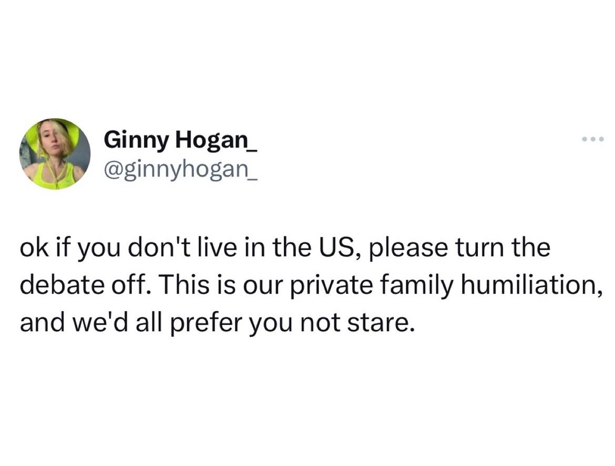615x466 pixels.
Task: Open the Ginny Hogan_ display name
Action: click(x=181, y=140)
